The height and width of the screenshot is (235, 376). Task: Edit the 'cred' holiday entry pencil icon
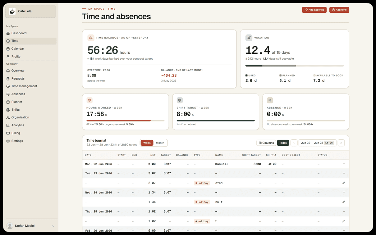(x=344, y=183)
